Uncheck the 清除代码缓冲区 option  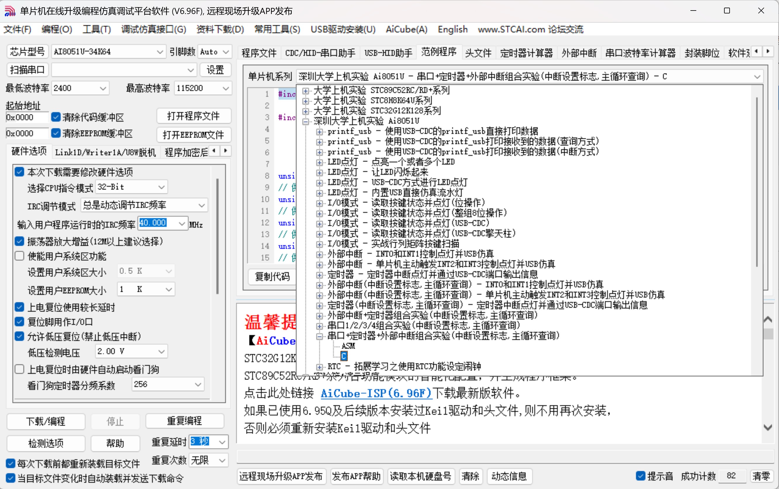[56, 117]
